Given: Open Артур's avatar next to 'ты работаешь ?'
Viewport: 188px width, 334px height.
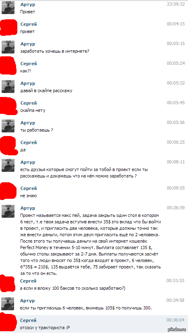Looking at the screenshot, I should coord(8,126).
